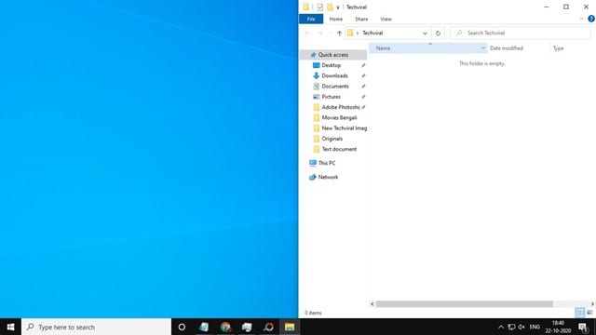Screen dimensions: 596x335
Task: Open the File Explorer Help icon
Action: (x=591, y=19)
